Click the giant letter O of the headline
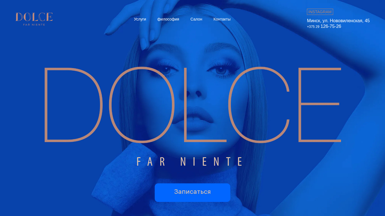The height and width of the screenshot is (216, 385). coord(142,104)
